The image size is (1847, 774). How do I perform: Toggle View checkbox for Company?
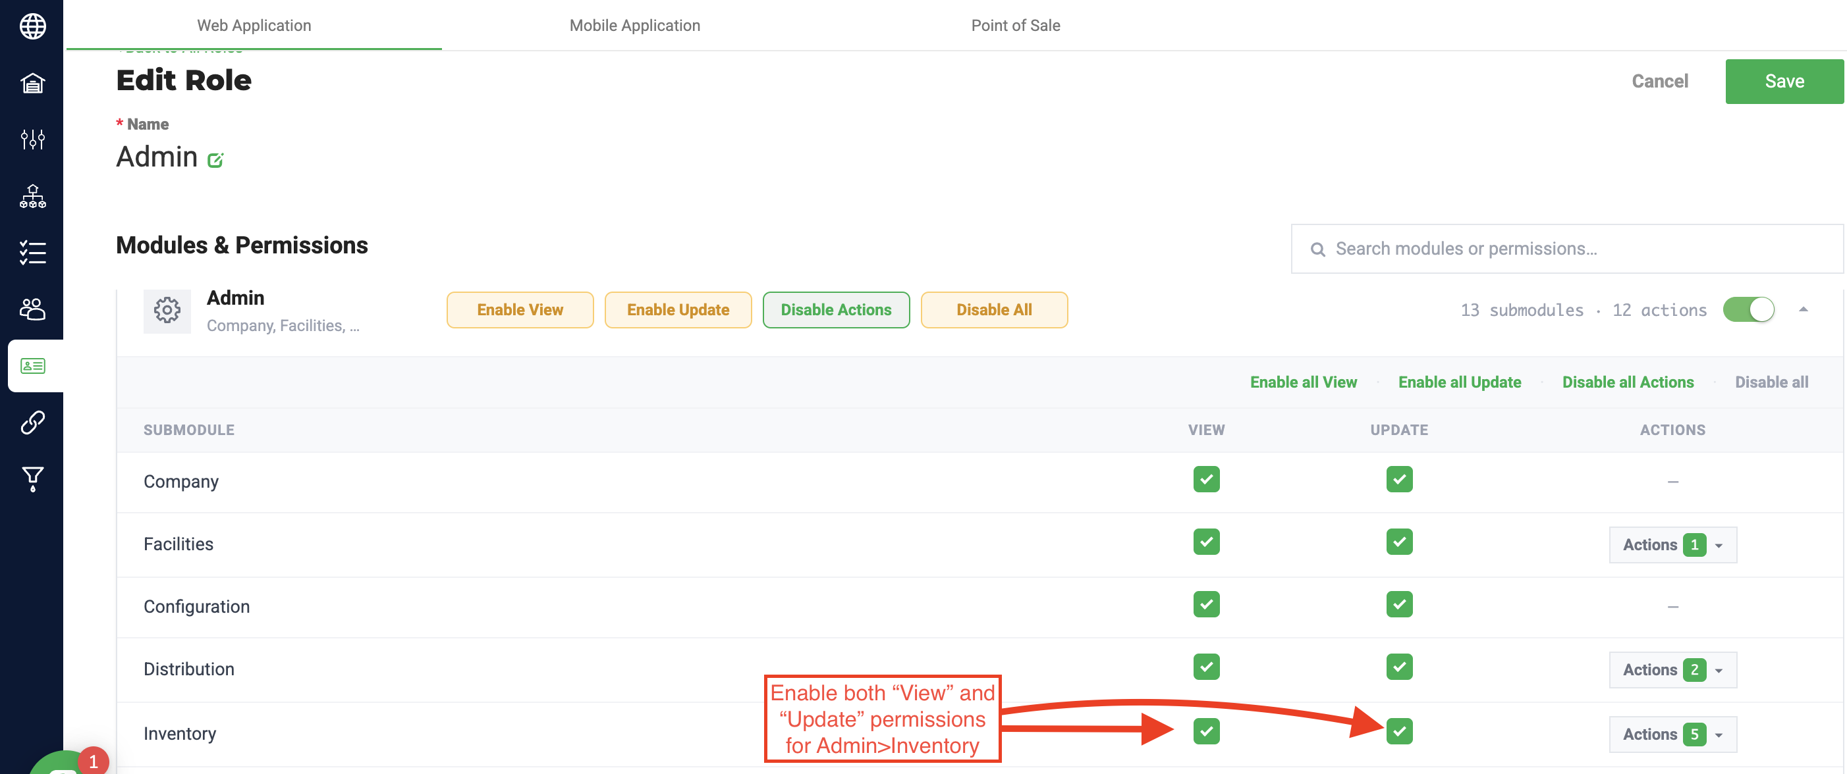coord(1206,478)
